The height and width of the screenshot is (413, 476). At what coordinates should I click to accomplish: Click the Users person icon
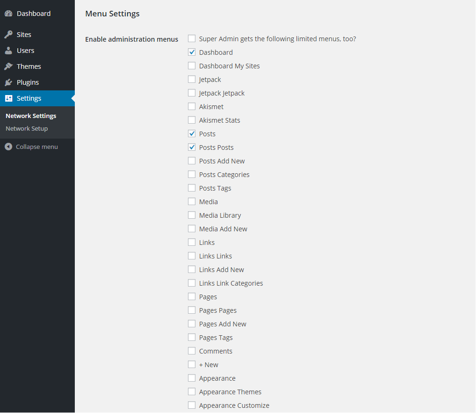pyautogui.click(x=8, y=51)
